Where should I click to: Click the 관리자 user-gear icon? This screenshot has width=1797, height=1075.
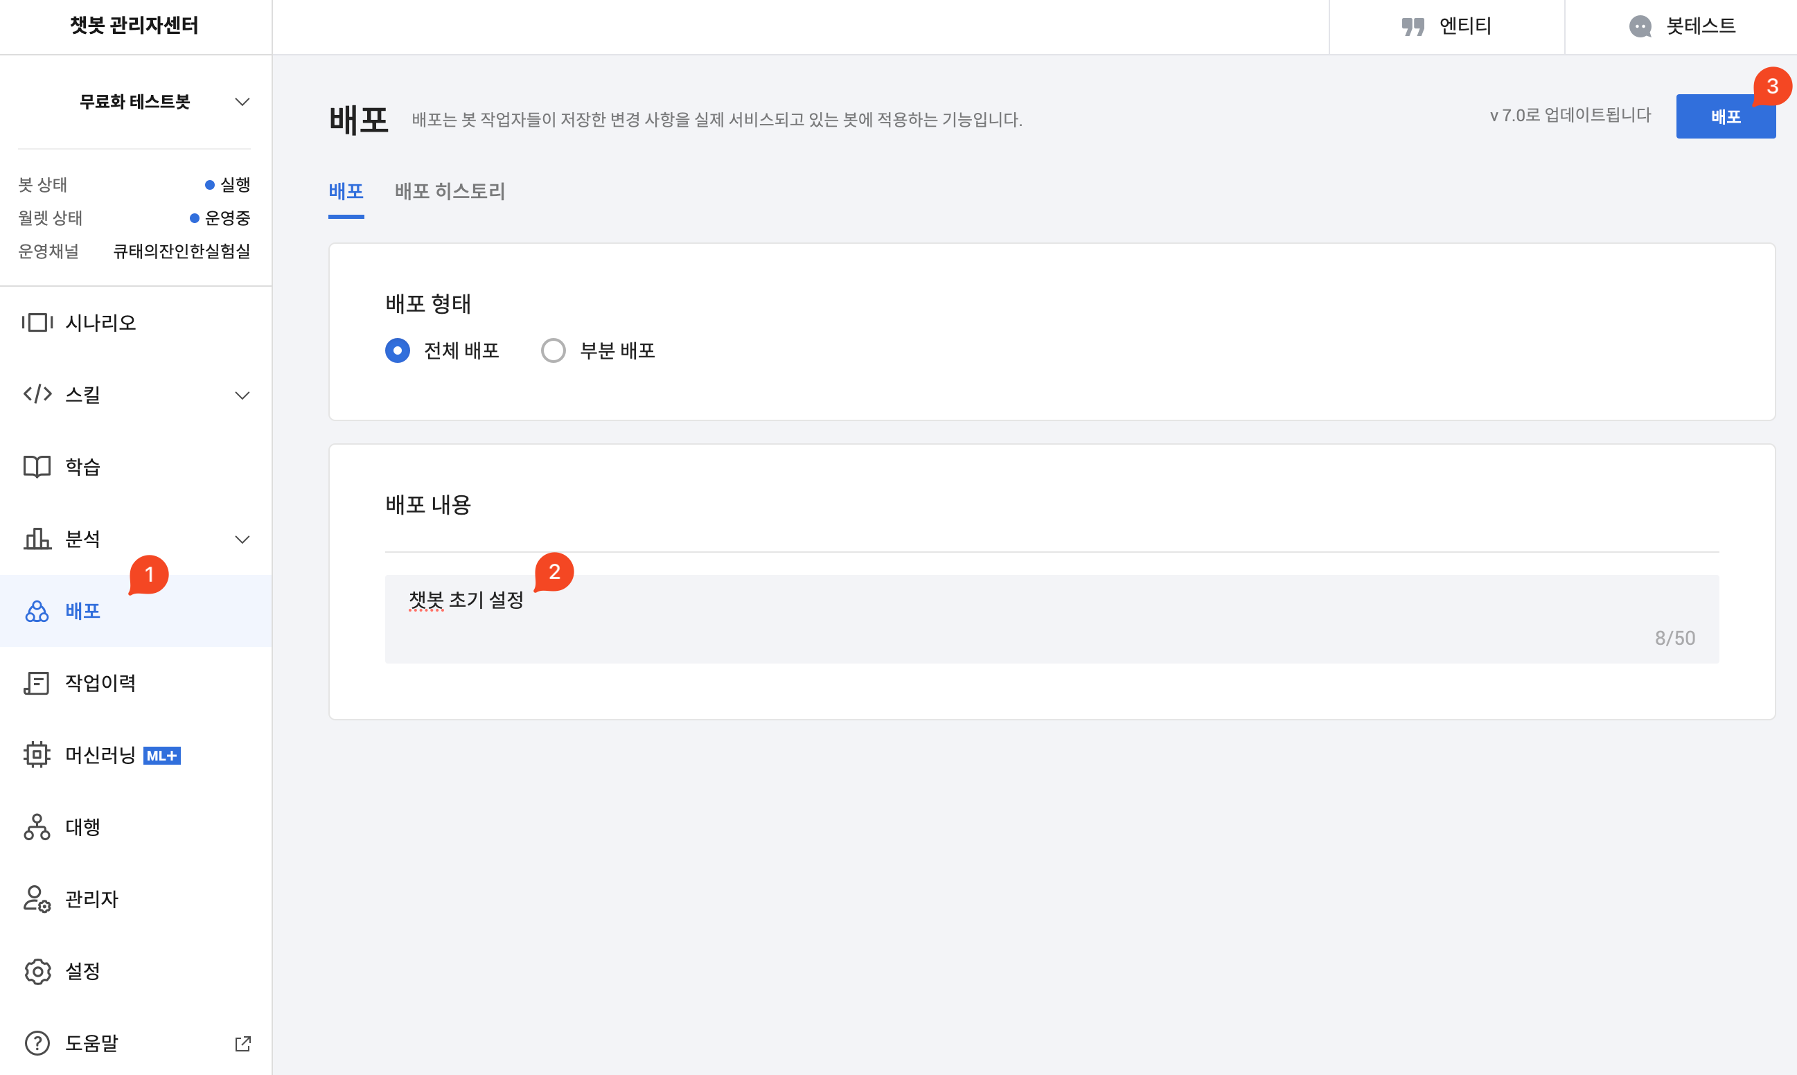tap(37, 899)
